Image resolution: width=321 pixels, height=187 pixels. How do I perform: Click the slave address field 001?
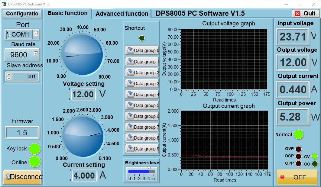(x=25, y=76)
